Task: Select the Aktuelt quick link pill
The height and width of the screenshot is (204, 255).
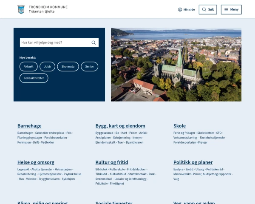Action: point(28,67)
